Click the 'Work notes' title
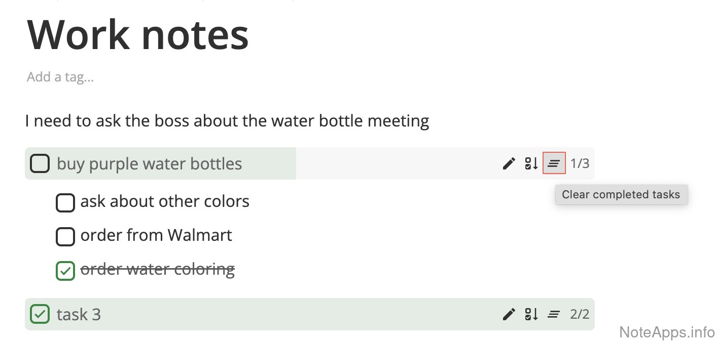The height and width of the screenshot is (342, 716). point(138,34)
